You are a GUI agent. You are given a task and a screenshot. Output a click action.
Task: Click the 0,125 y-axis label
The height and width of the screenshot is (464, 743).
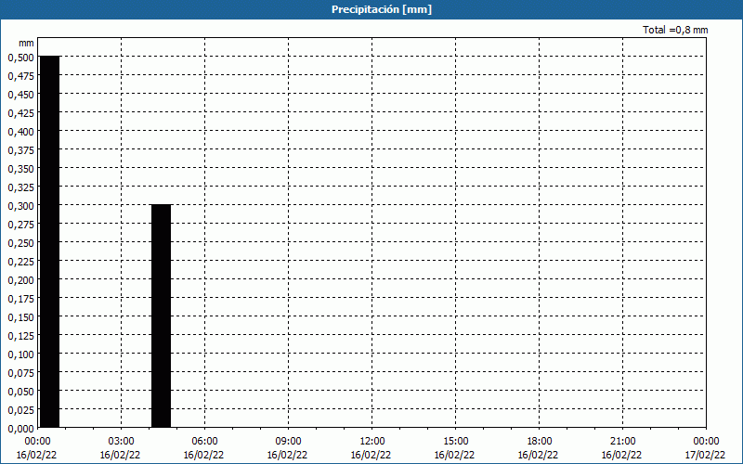[x=20, y=336]
